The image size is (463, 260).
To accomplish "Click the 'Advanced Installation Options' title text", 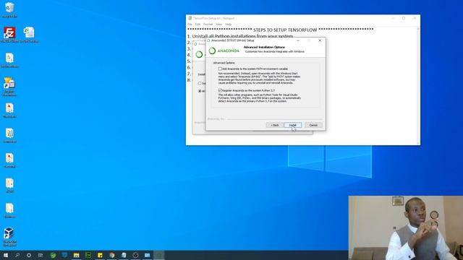I will click(x=264, y=47).
